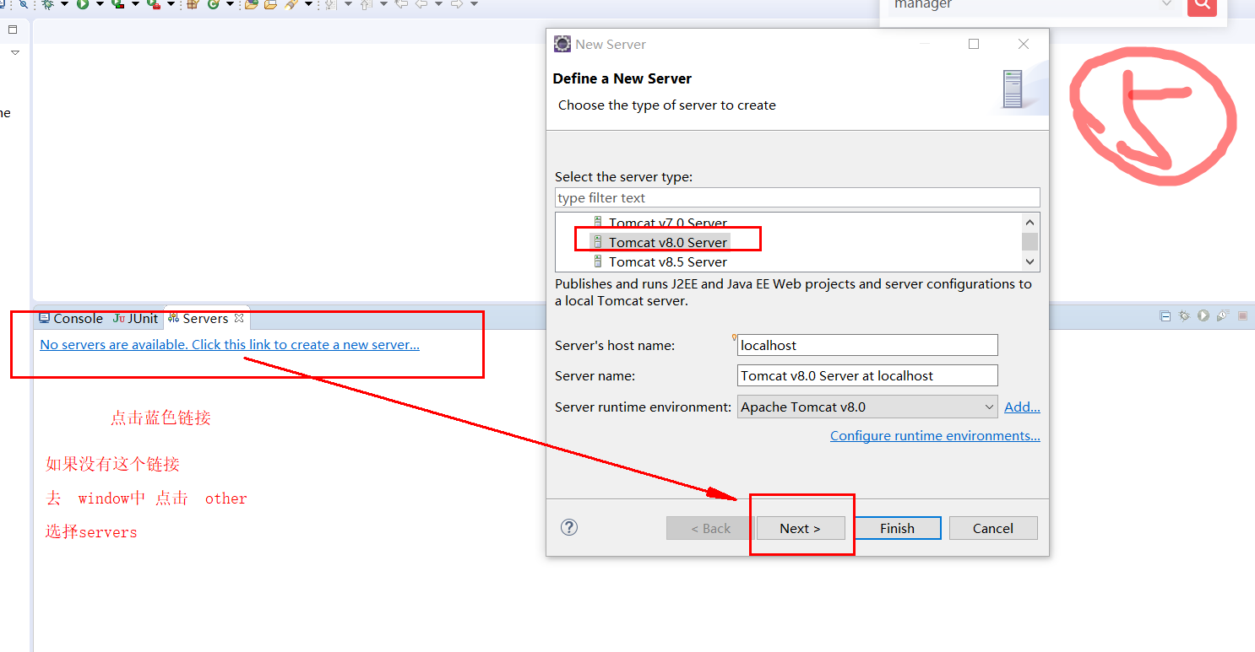Click the server list scrollbar up arrow
1255x652 pixels.
[x=1030, y=222]
